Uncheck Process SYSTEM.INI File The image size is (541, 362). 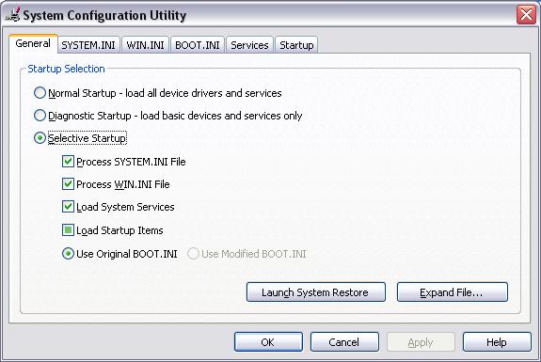(68, 162)
